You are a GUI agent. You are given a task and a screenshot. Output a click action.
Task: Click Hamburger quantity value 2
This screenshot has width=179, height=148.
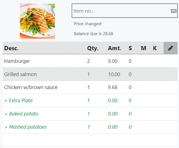89,61
